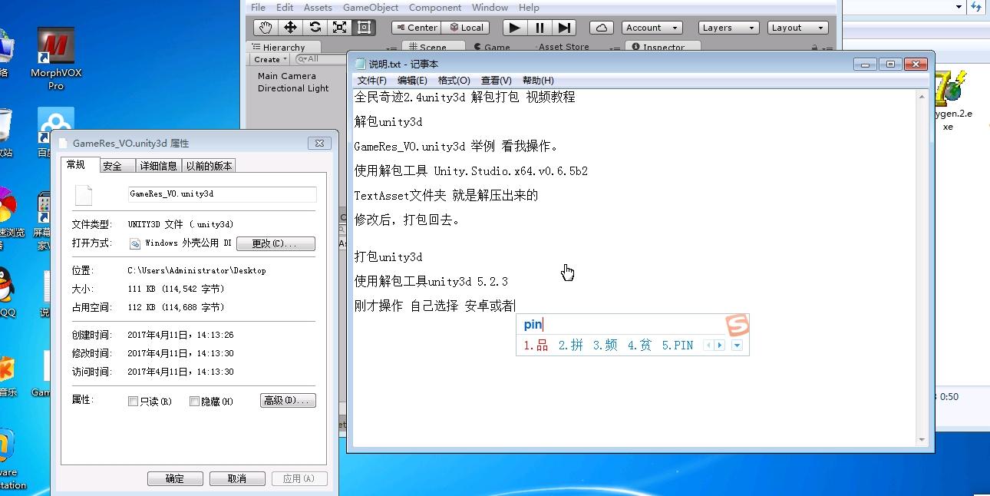Screen dimensions: 990x496
Task: Switch to 以前的版本 tab
Action: click(210, 166)
